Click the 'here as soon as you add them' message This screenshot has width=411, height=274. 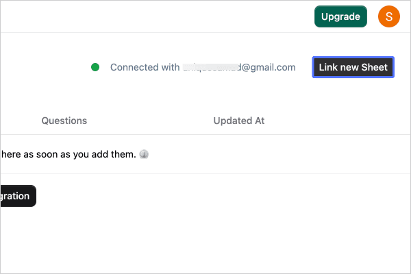68,154
